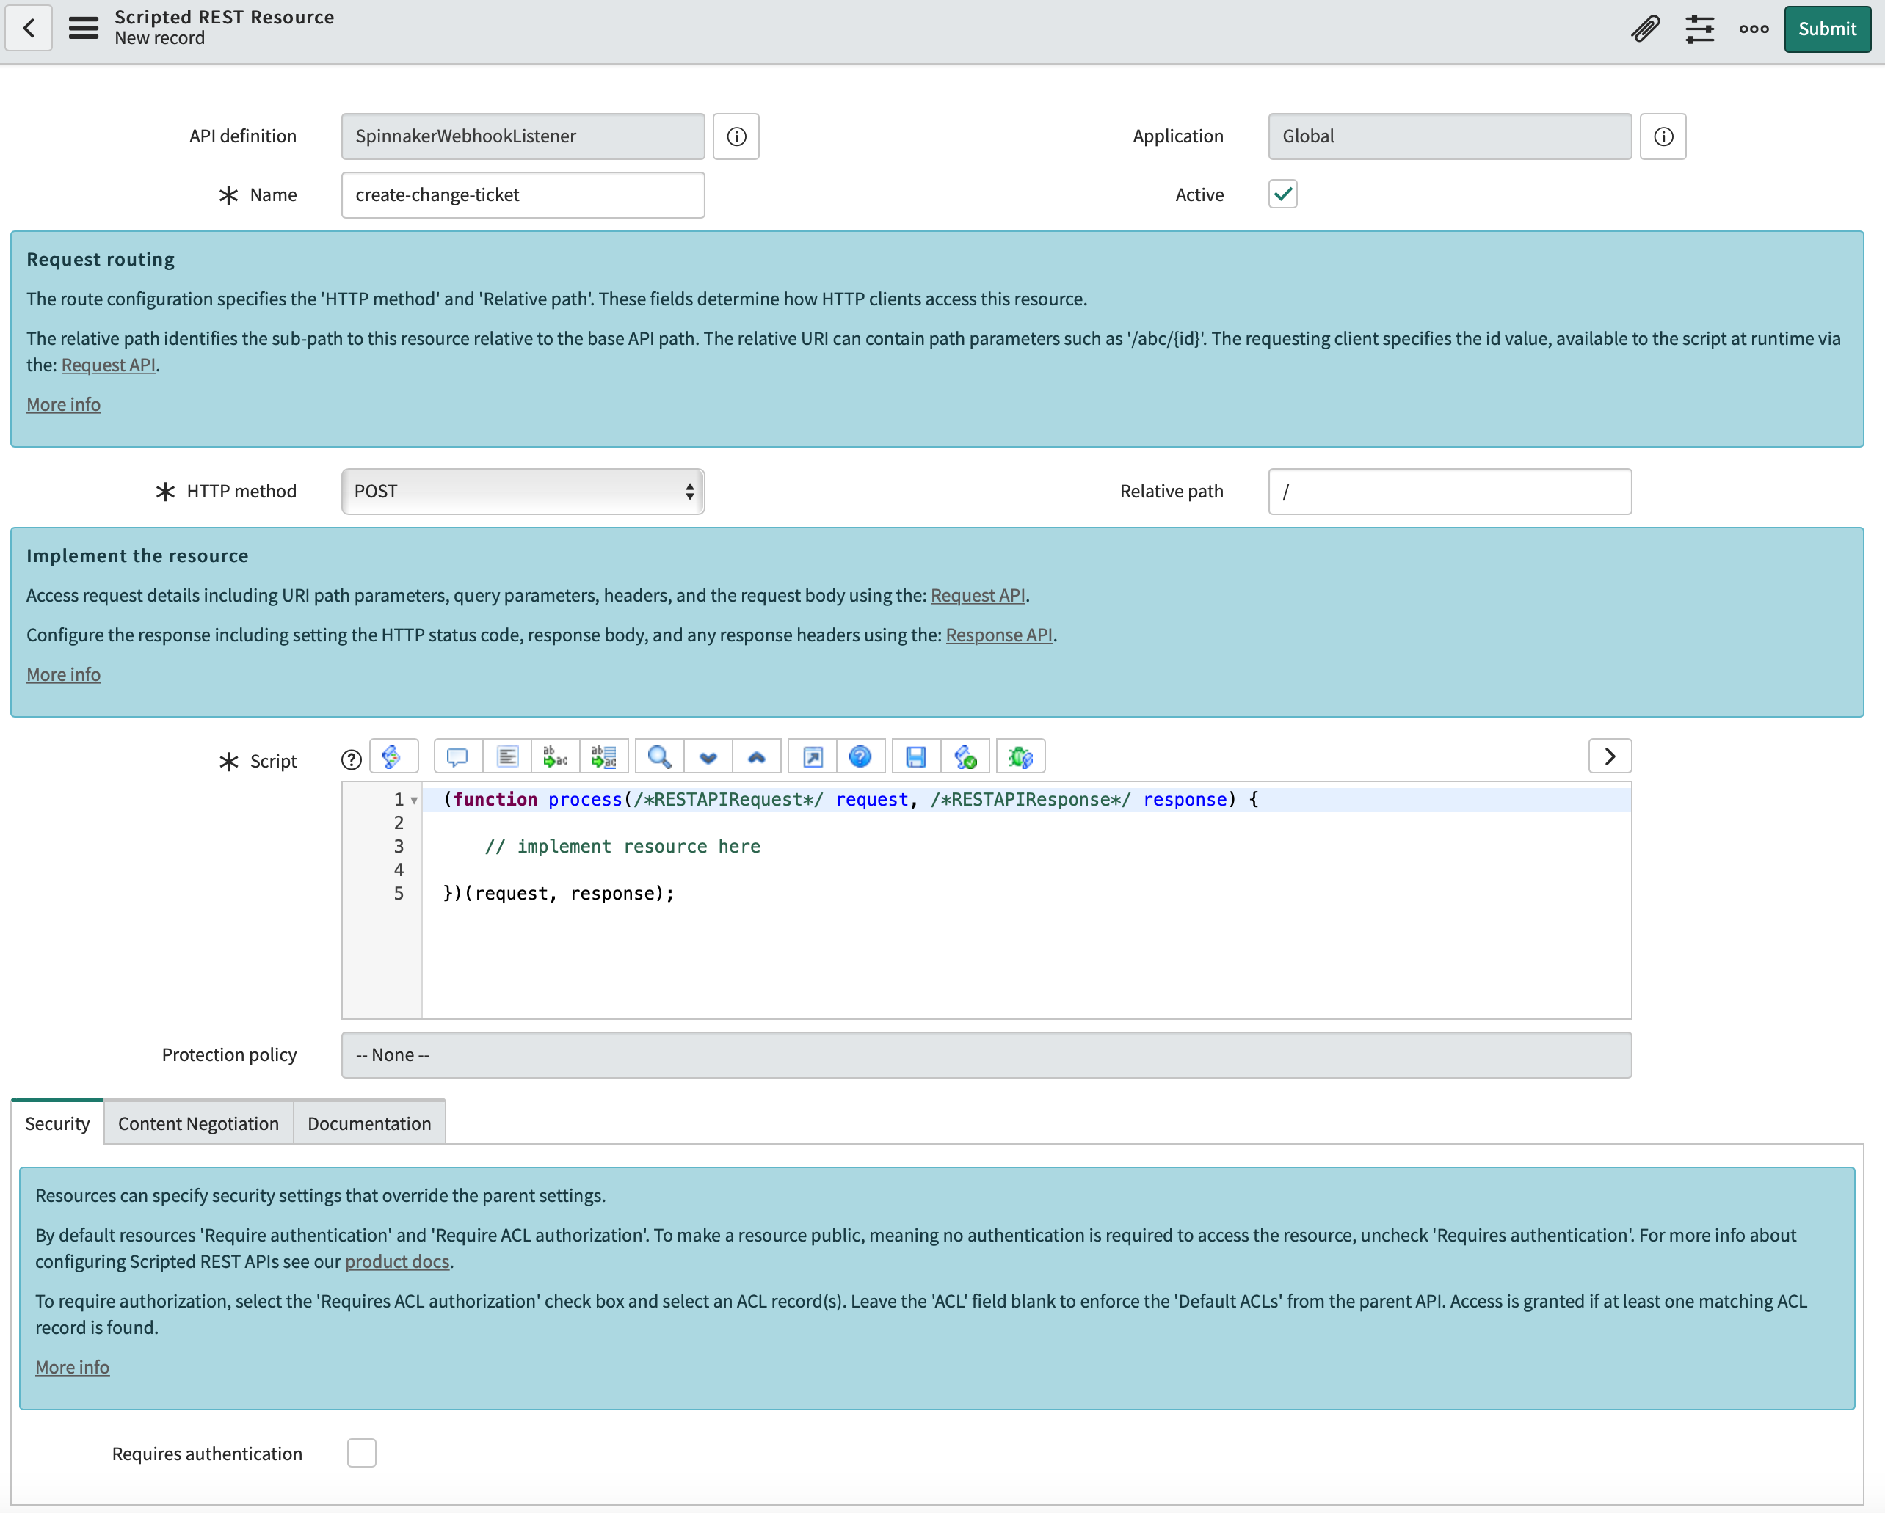Viewport: 1885px width, 1513px height.
Task: Expand script toolbar with right chevron
Action: pos(1609,757)
